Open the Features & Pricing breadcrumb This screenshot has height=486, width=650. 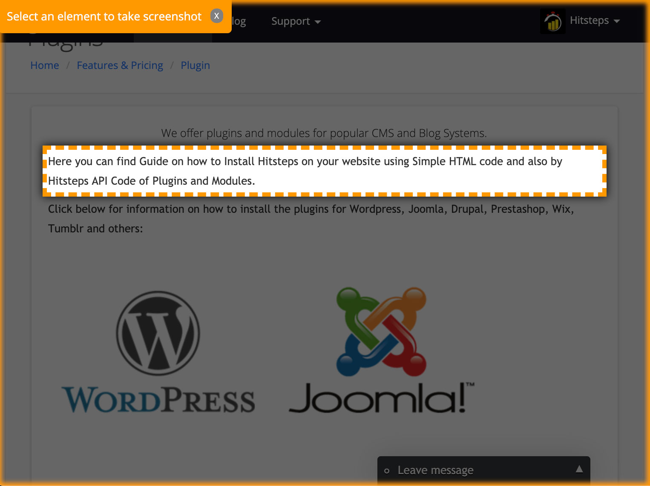coord(120,65)
